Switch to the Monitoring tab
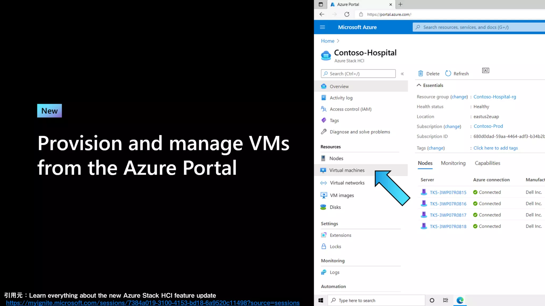 point(453,163)
